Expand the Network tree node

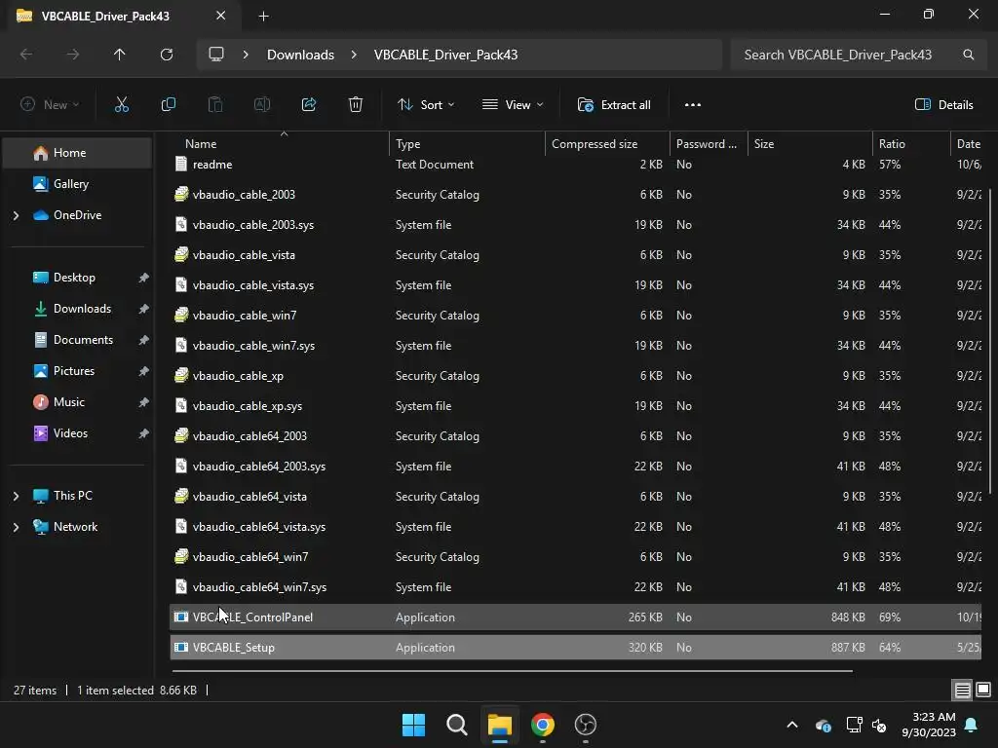16,527
